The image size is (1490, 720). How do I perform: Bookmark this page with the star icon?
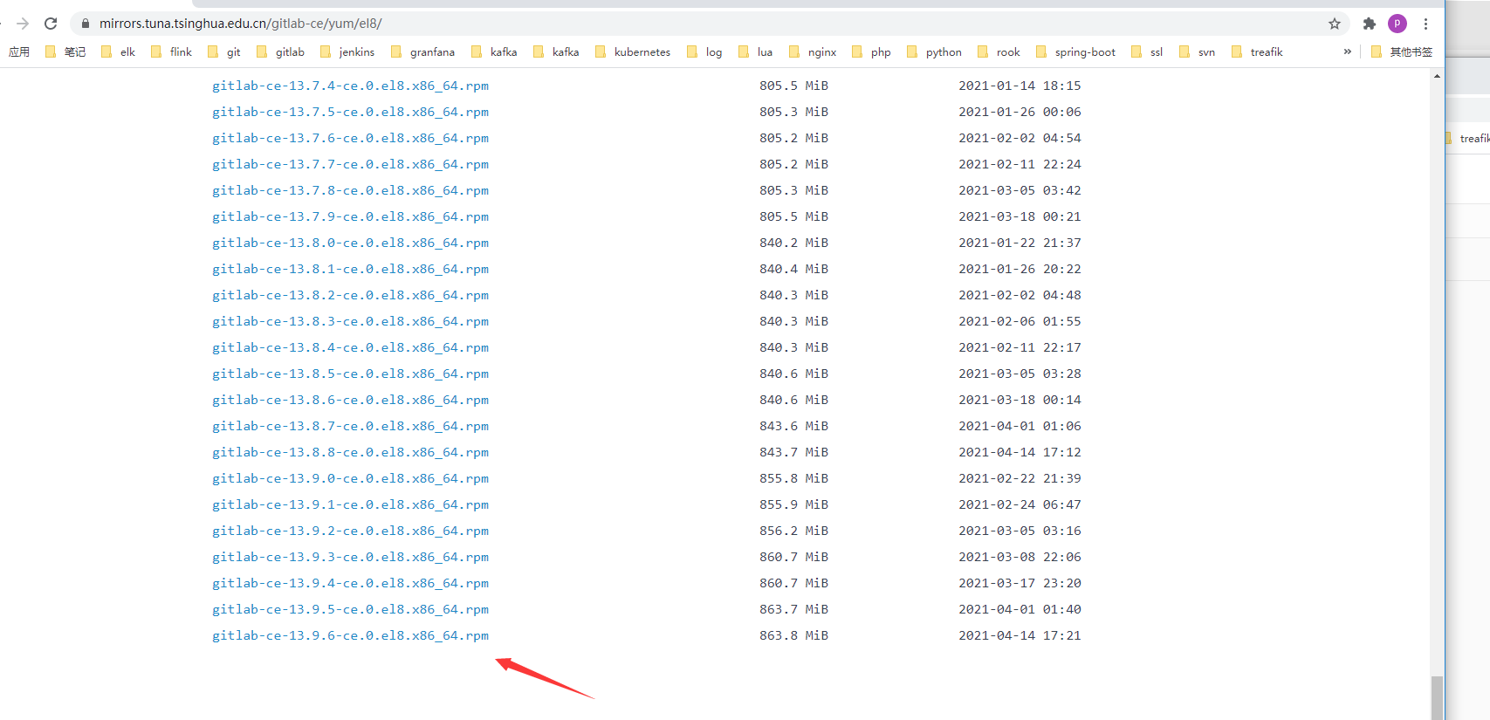pos(1335,24)
